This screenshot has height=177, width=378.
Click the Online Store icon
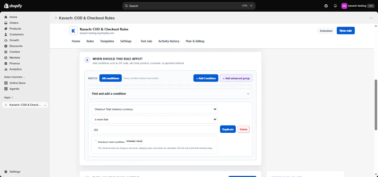(6, 83)
